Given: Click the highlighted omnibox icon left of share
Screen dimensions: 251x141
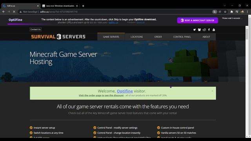Looking at the screenshot, I should coord(215,12).
